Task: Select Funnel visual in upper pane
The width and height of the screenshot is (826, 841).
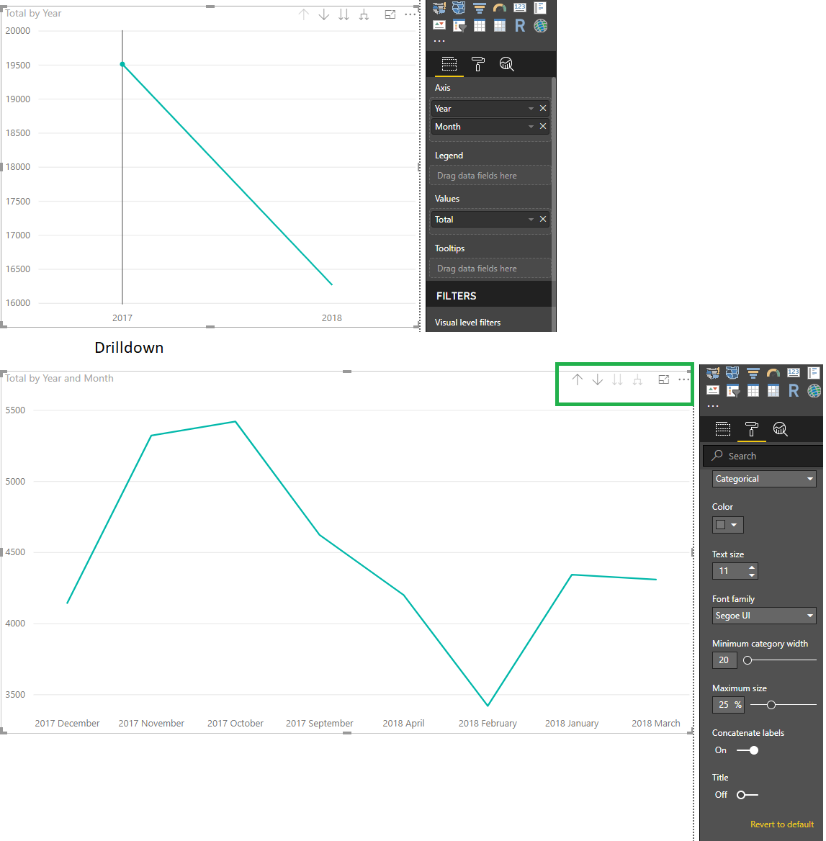Action: [x=480, y=7]
